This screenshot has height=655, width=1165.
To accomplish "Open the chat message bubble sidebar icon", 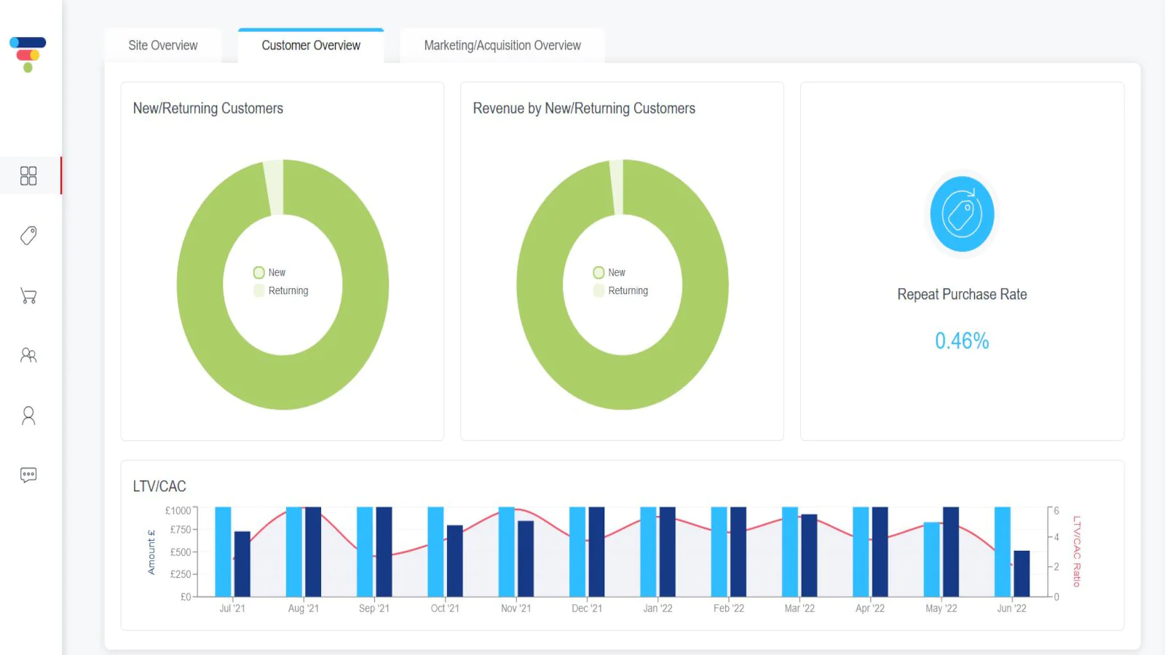I will tap(28, 475).
